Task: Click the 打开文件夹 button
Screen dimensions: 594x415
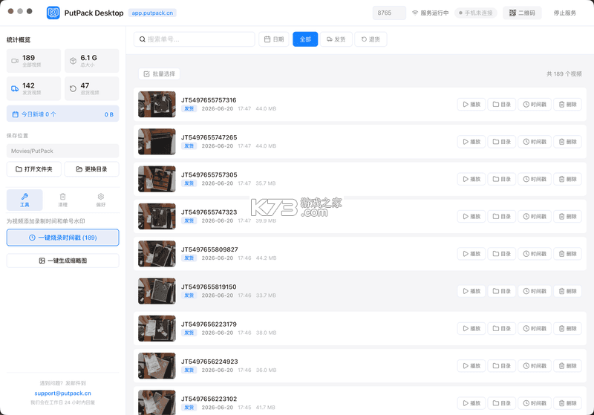Action: click(34, 169)
